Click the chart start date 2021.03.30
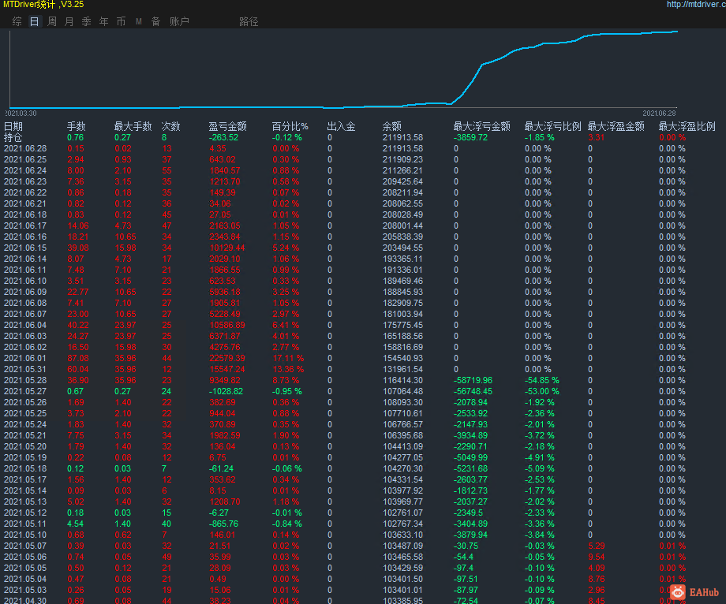Screen dimensions: 726x604 (21, 114)
